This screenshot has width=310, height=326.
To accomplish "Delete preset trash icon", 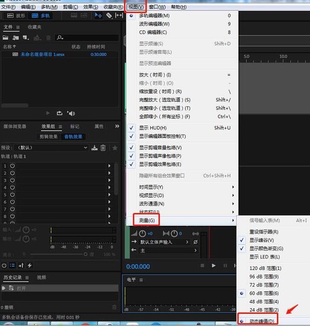I will click(103, 148).
